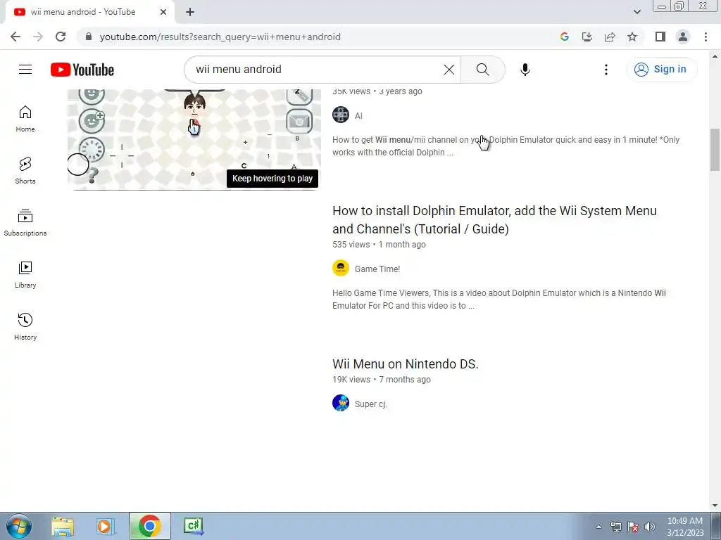
Task: Go forward in the browser
Action: pos(38,37)
